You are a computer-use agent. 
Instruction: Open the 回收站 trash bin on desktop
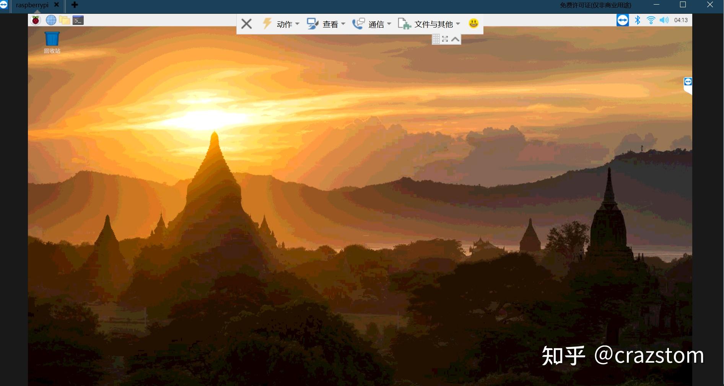coord(52,39)
